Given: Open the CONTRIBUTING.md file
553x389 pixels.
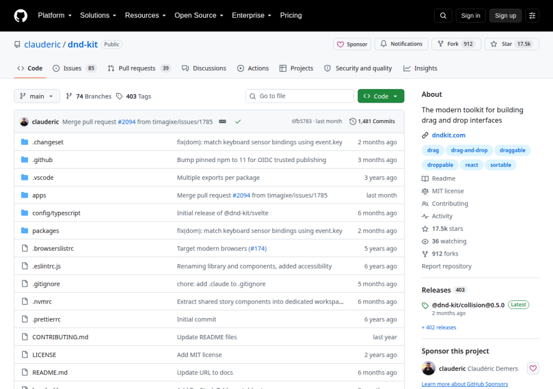Looking at the screenshot, I should 60,337.
